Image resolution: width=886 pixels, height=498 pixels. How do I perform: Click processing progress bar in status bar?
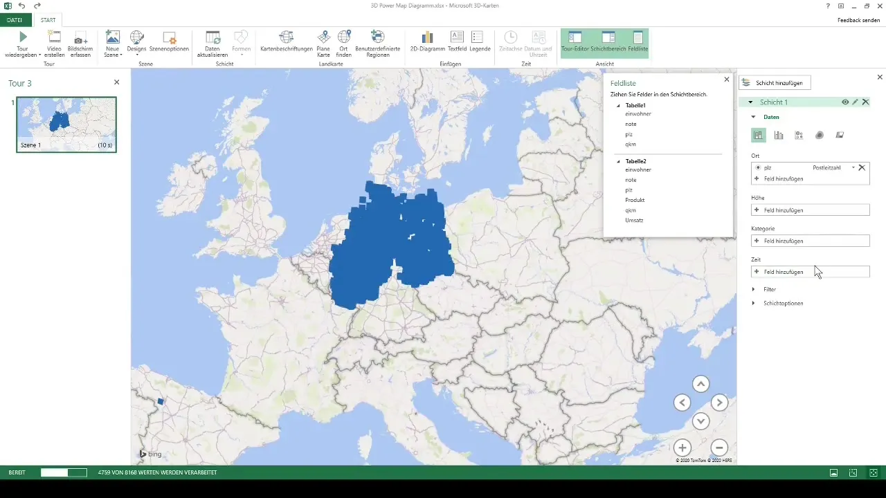(x=64, y=472)
